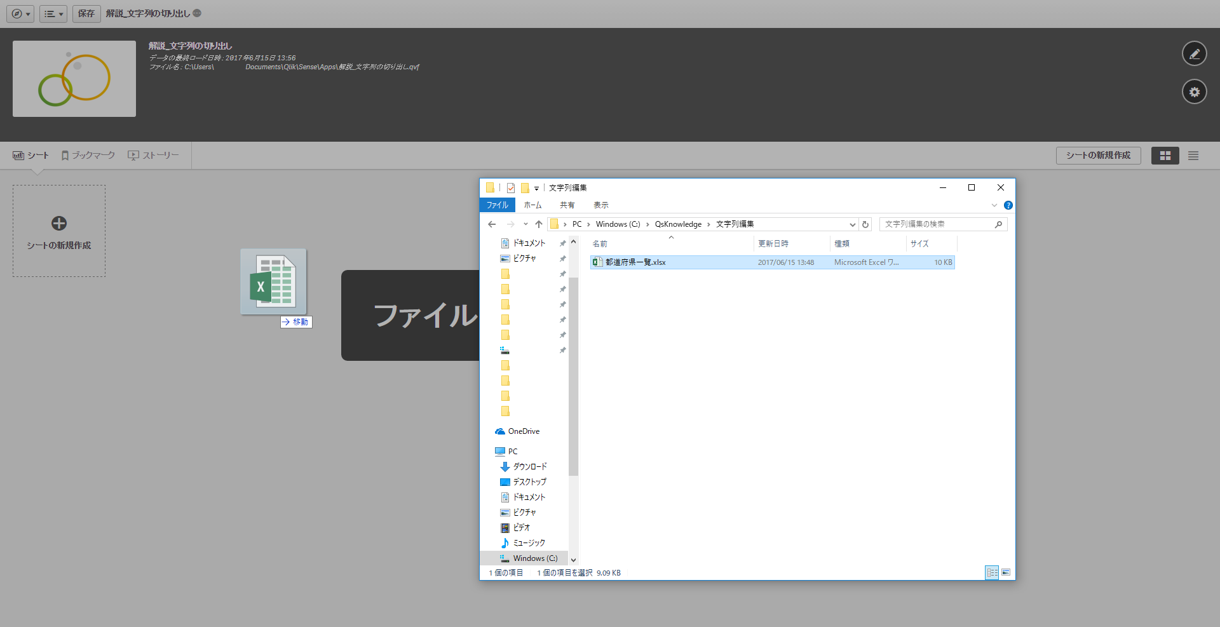Open the ファイル menu in Explorer

pyautogui.click(x=497, y=205)
